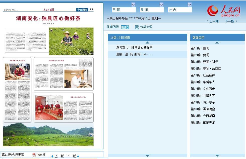Select 第01版：要闻 in page directory
The width and height of the screenshot is (246, 159).
point(200,48)
